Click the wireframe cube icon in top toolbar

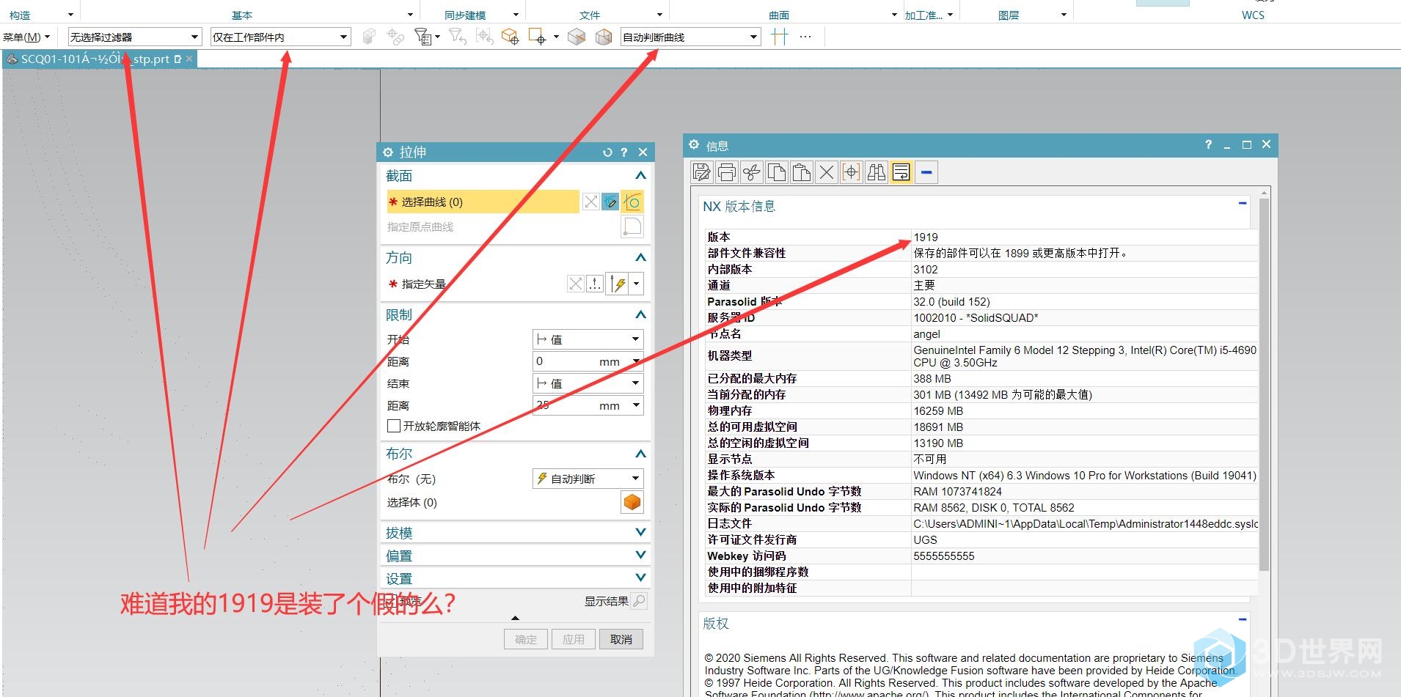pyautogui.click(x=604, y=37)
